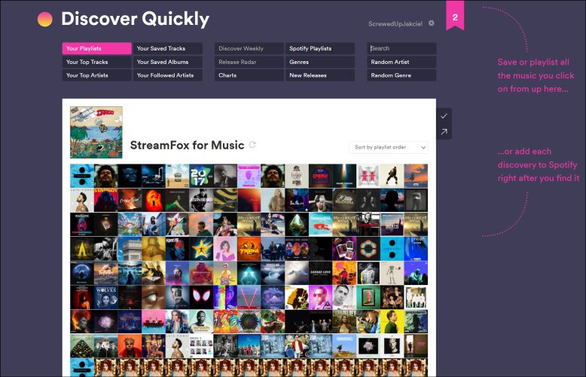Click the StreamFox for Music cover art

click(x=96, y=133)
